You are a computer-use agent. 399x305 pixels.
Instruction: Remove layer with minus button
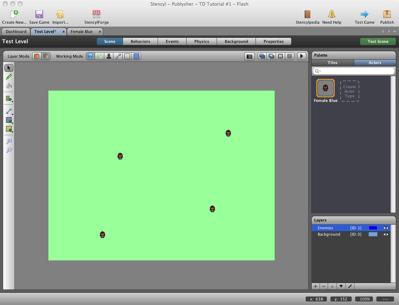(324, 286)
